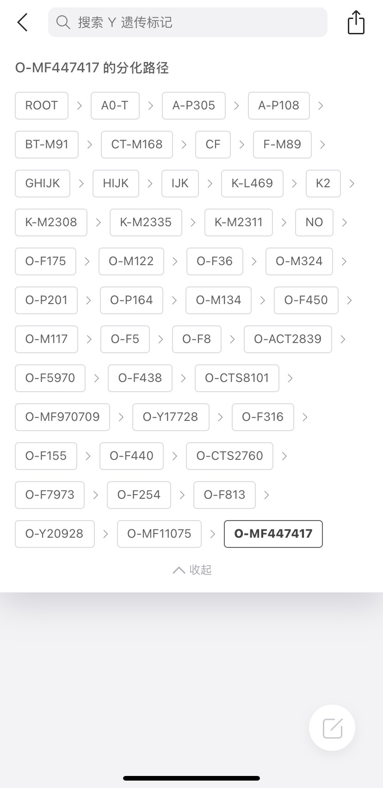Screen dimensions: 383x788
Task: Select the NO haplogroup tag
Action: (314, 222)
